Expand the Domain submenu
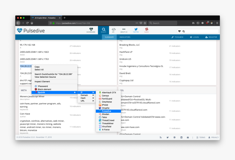 87,95
